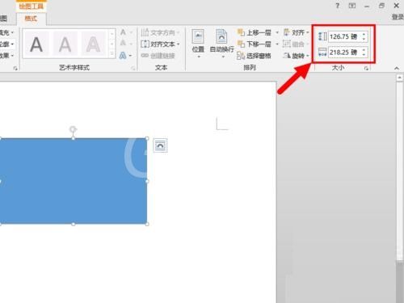Expand the 上移一层 dropdown arrow
Image resolution: width=404 pixels, height=303 pixels.
(277, 33)
